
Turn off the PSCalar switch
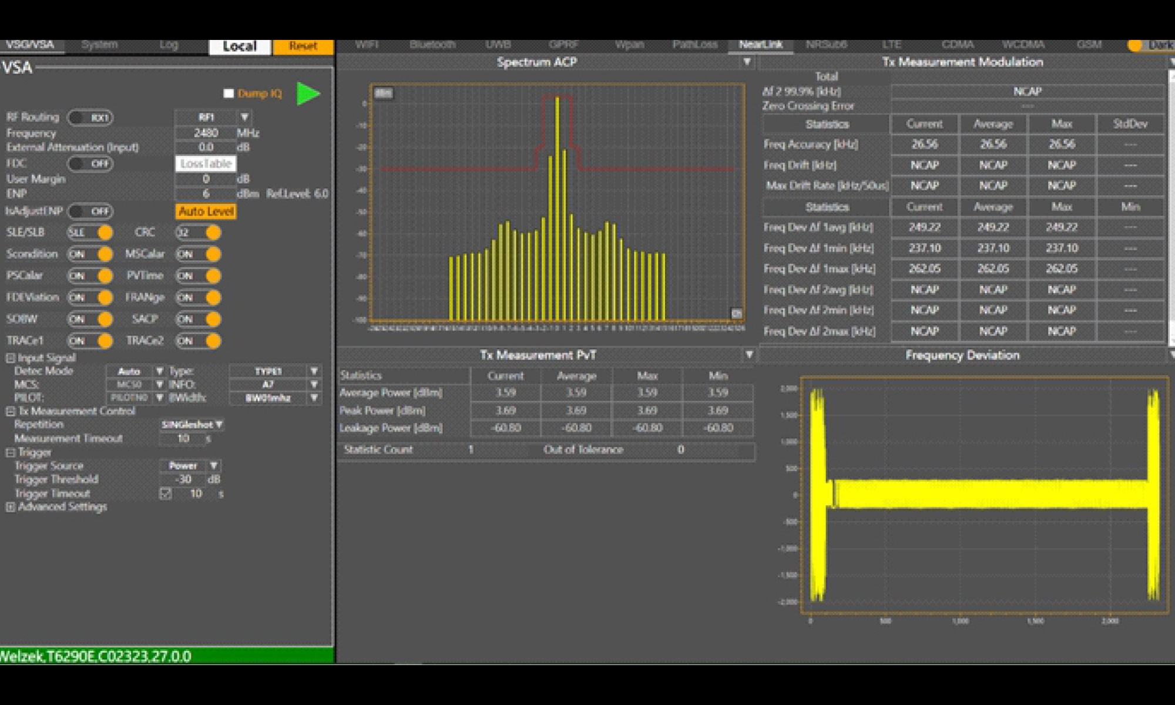[x=90, y=276]
